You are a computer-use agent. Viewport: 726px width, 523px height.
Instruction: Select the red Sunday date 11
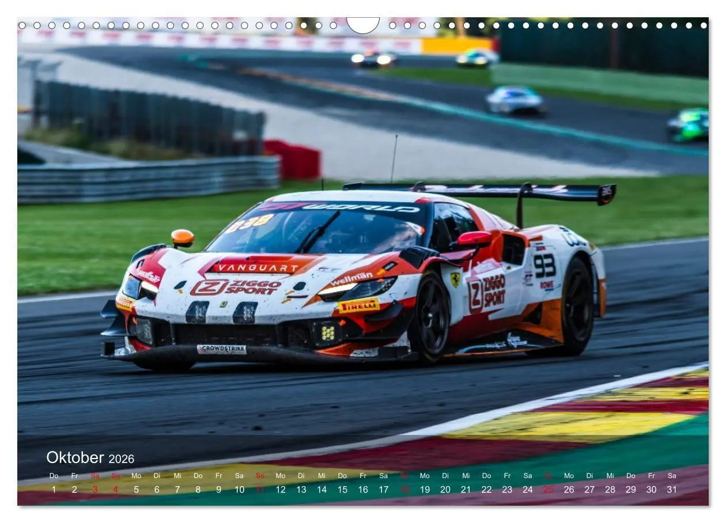click(x=260, y=490)
